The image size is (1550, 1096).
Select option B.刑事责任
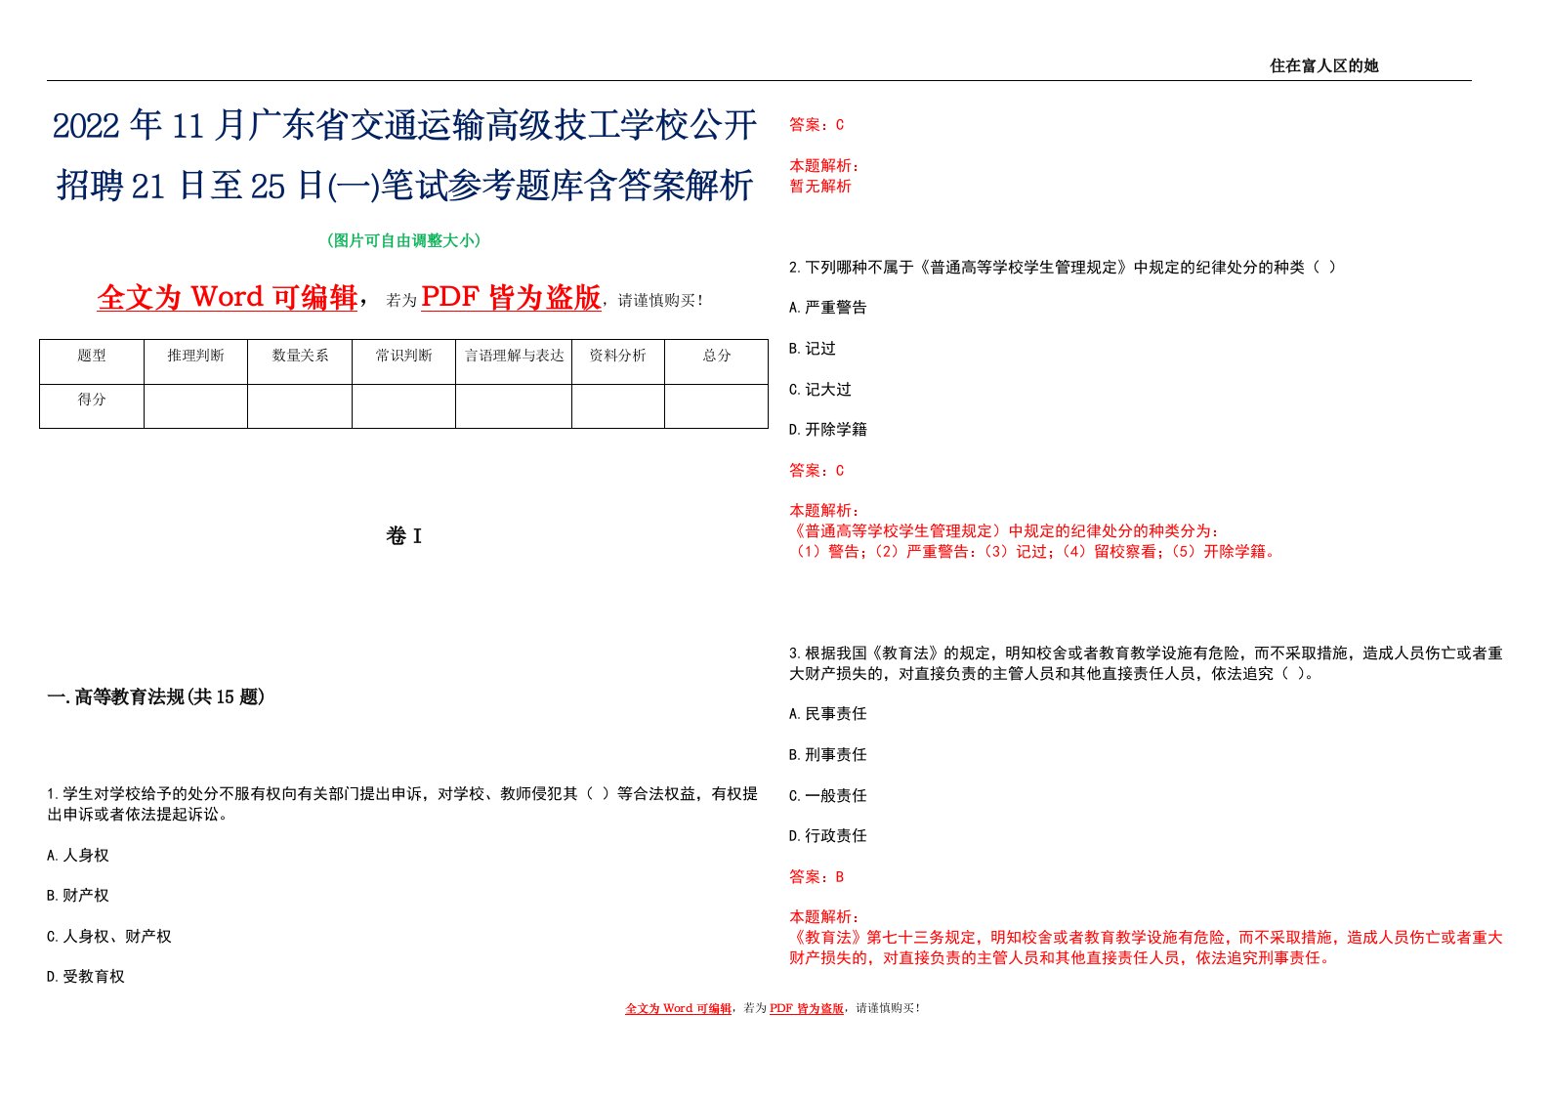pyautogui.click(x=828, y=754)
